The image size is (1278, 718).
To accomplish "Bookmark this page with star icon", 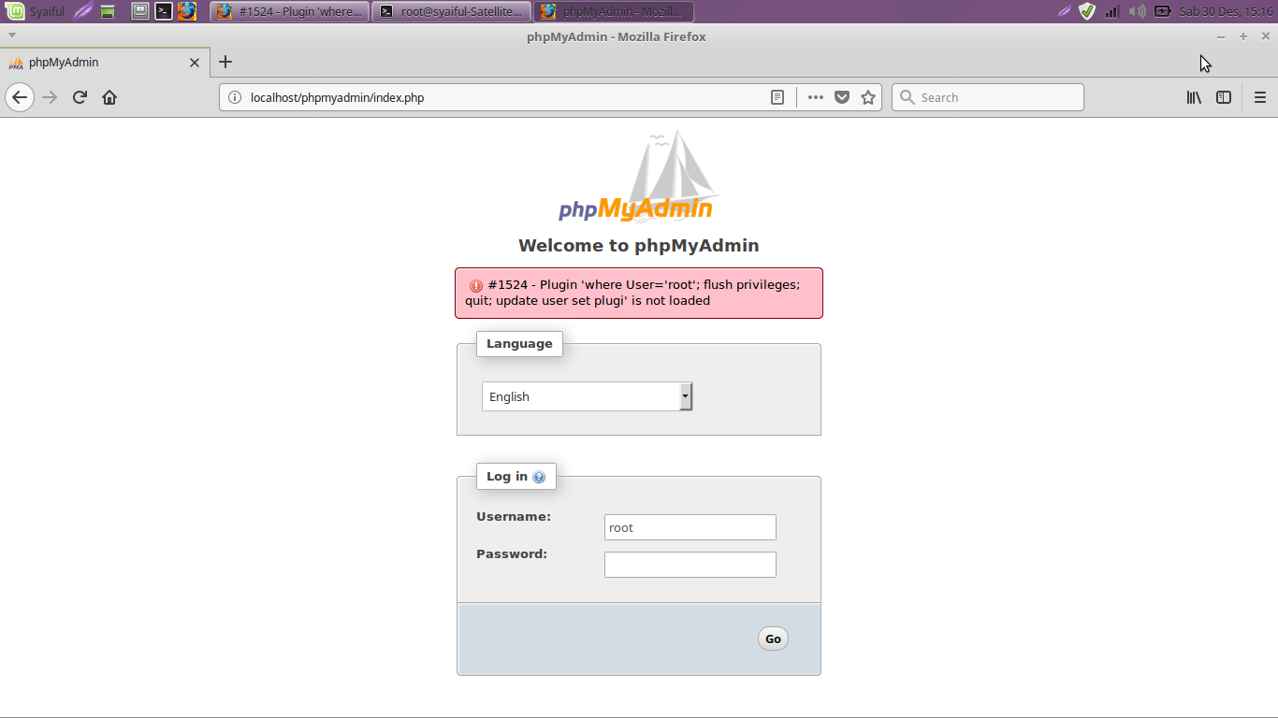I will coord(868,97).
